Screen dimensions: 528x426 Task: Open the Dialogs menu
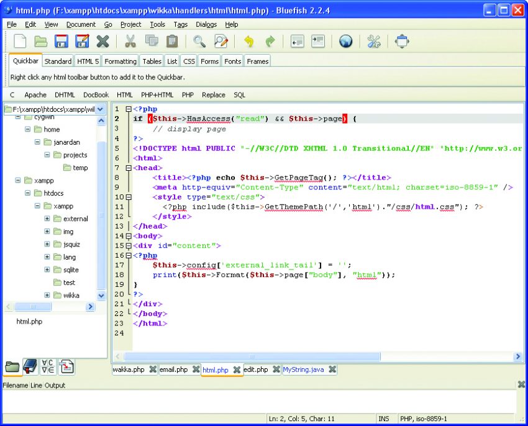click(207, 24)
